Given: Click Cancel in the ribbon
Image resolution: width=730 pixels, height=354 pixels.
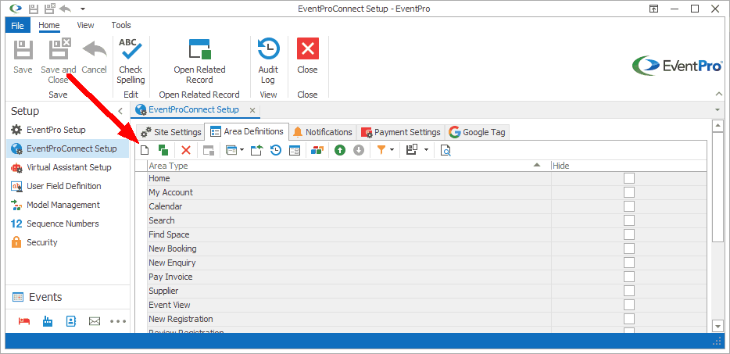Looking at the screenshot, I should click(94, 56).
